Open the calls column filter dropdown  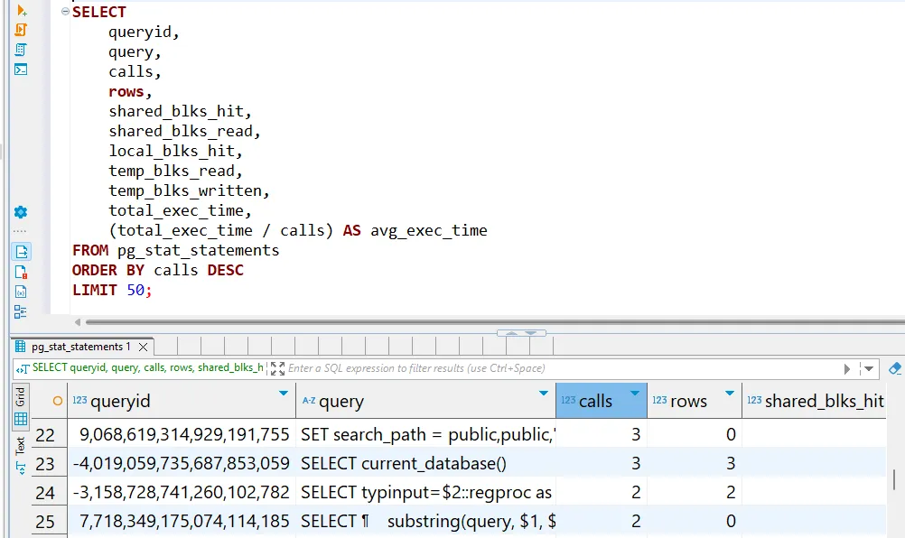pos(635,394)
